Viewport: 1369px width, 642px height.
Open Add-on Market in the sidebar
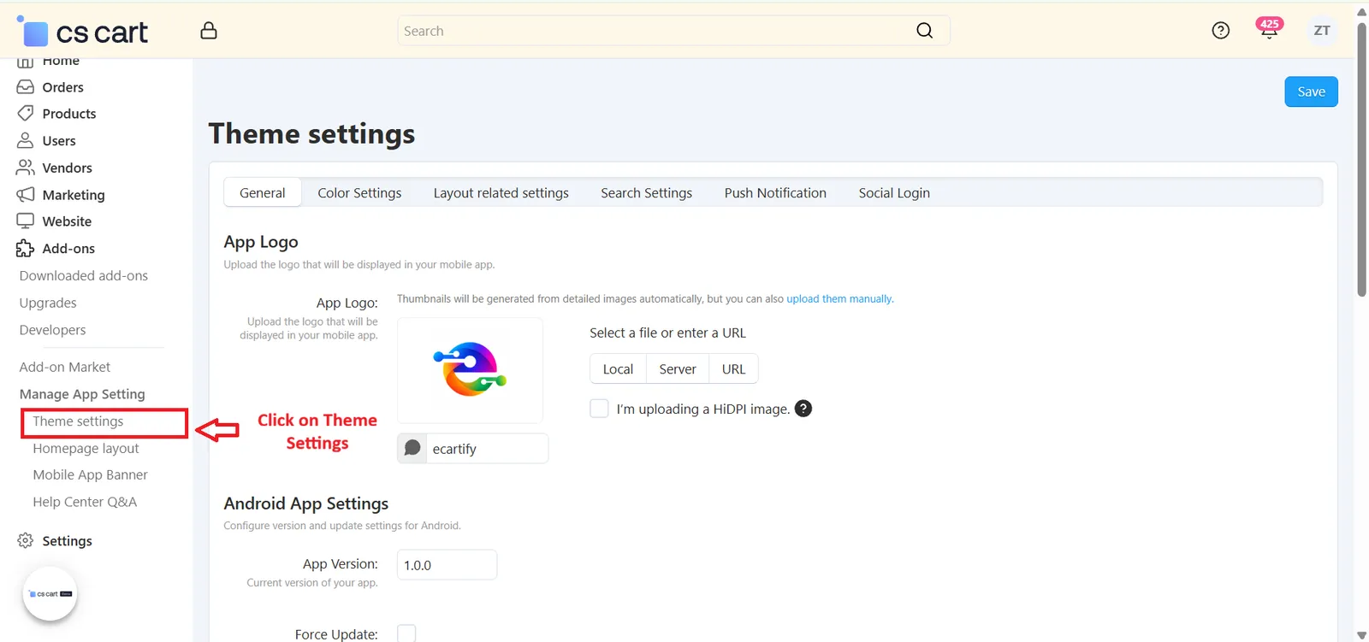point(65,367)
